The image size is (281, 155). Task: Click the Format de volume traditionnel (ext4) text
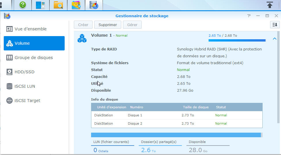(210, 63)
